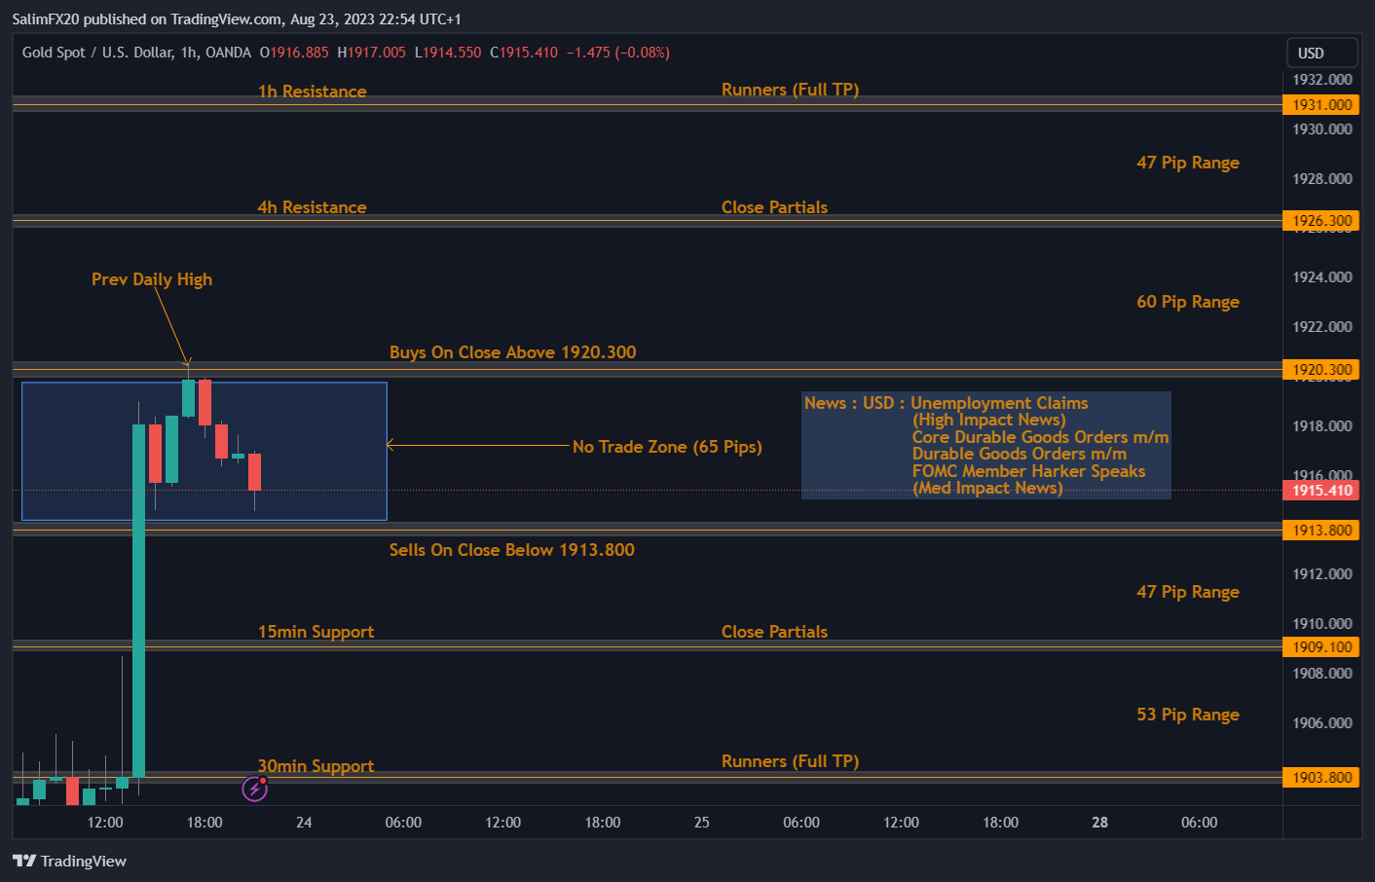Click the 1h Resistance label
Image resolution: width=1375 pixels, height=882 pixels.
(312, 91)
